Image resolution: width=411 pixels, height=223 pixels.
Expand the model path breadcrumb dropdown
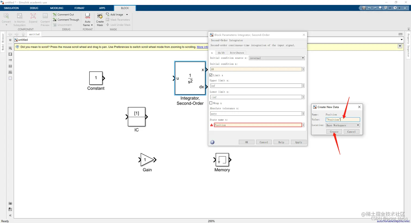[x=401, y=40]
